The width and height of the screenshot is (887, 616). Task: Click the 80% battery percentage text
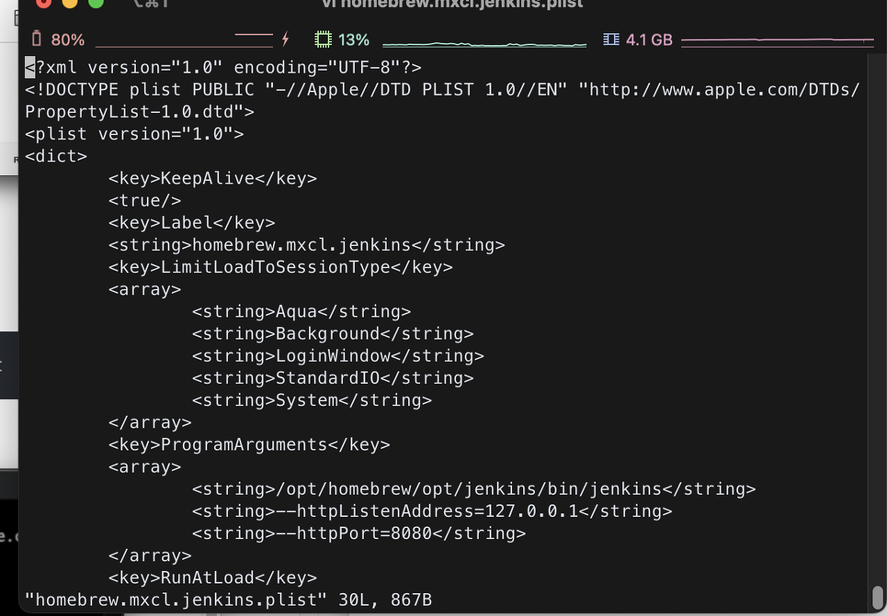[68, 40]
